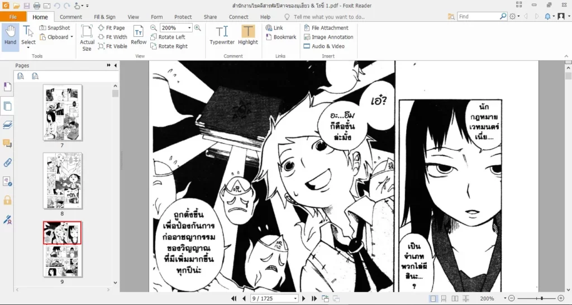Switch to the Share tab
The image size is (572, 305).
tap(210, 17)
